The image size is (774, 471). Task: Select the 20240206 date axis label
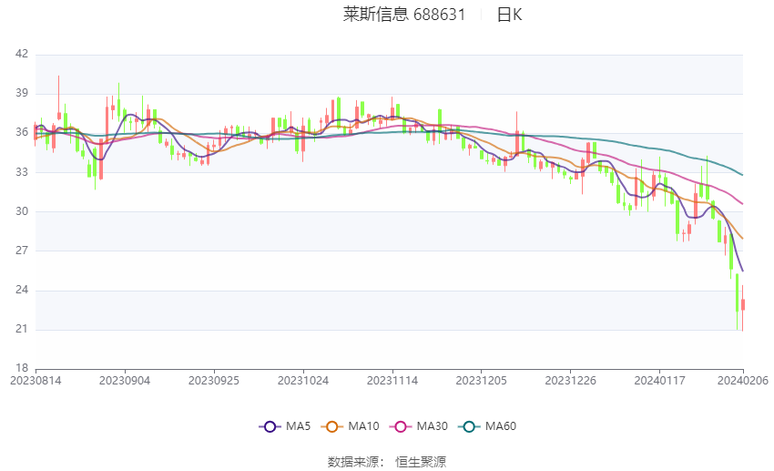pyautogui.click(x=743, y=381)
